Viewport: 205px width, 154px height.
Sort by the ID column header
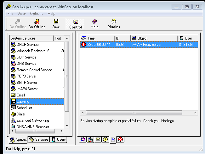pyautogui.click(x=122, y=38)
